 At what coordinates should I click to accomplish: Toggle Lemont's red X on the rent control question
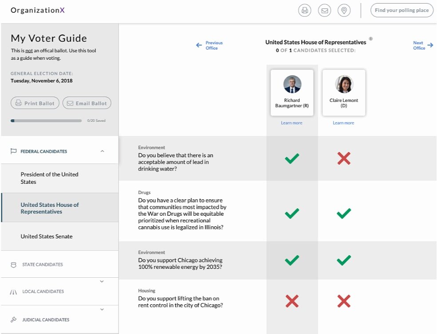(343, 301)
